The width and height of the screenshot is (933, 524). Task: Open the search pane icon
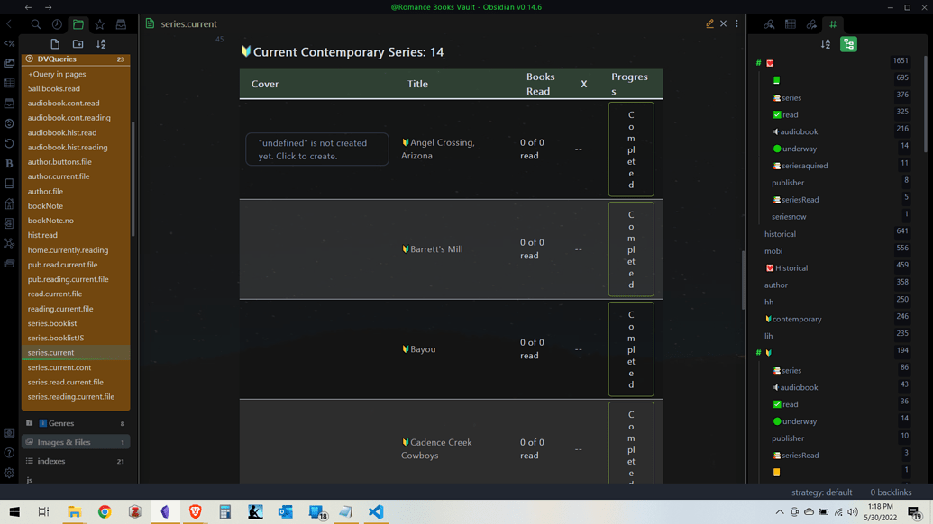click(36, 24)
